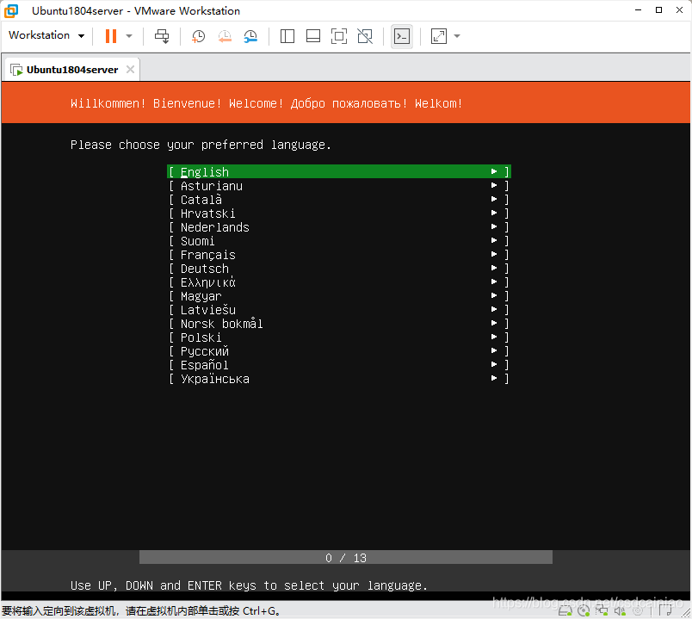Open the message log icon in status bar
Viewport: 692px width, 619px height.
(x=665, y=611)
